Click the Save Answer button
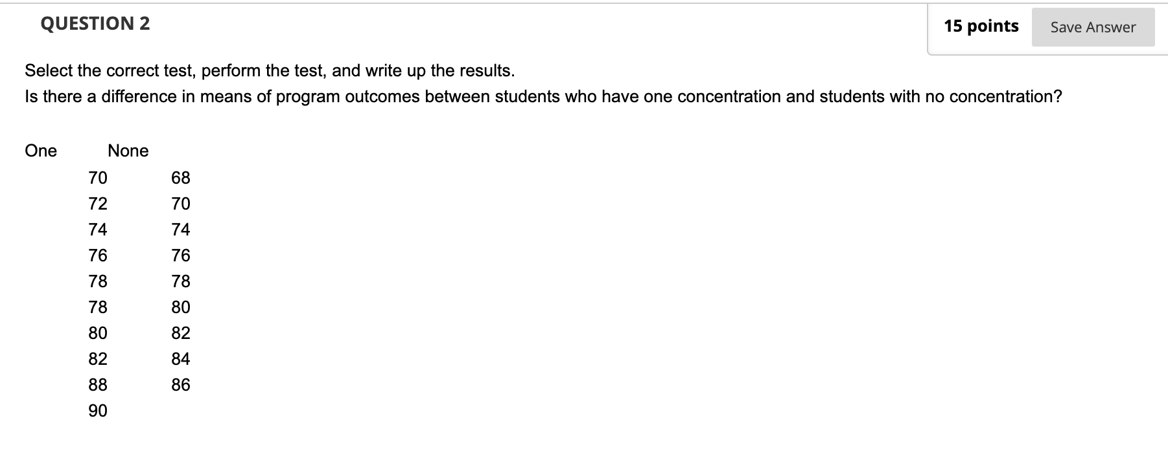Image resolution: width=1168 pixels, height=458 pixels. 1093,27
